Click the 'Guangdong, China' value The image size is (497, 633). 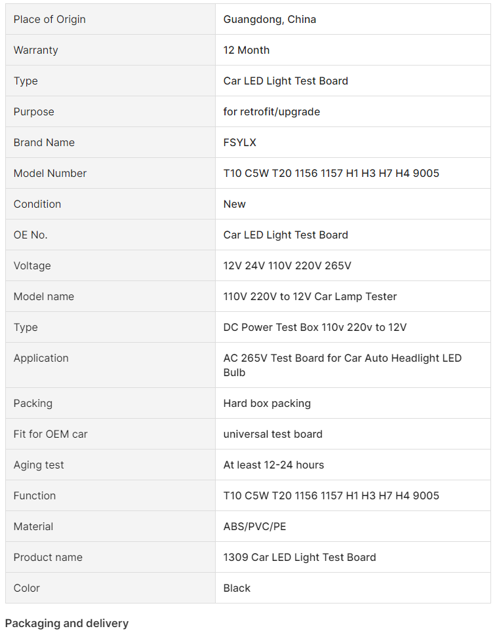(269, 20)
